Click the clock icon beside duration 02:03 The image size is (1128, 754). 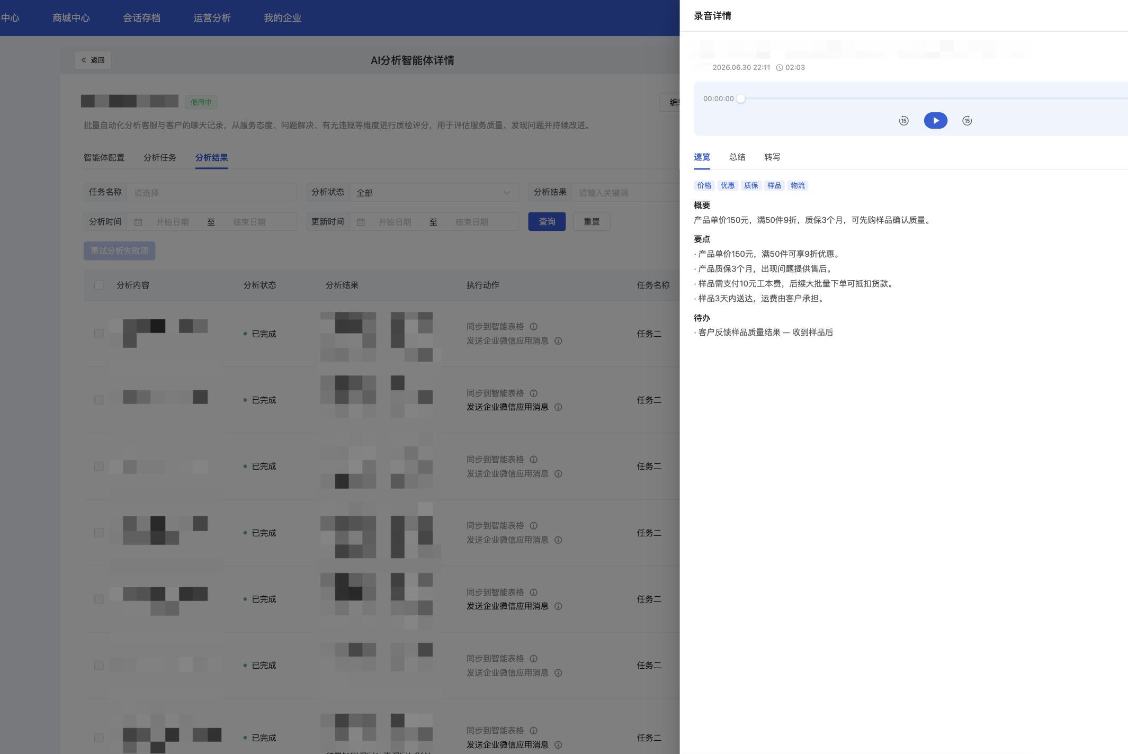(780, 68)
